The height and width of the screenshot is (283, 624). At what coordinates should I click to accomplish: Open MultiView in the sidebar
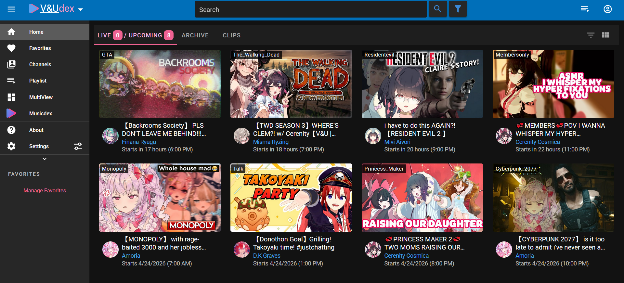click(45, 97)
